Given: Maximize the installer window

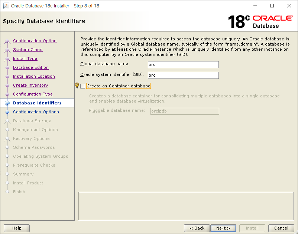Looking at the screenshot, I should point(272,6).
